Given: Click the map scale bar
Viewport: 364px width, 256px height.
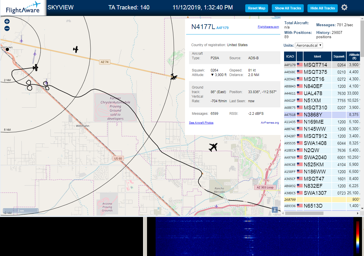Looking at the screenshot, I should (21, 211).
